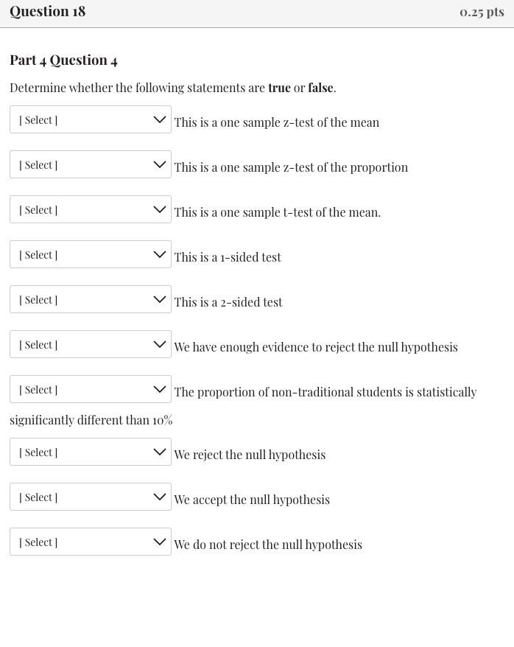
Task: Expand the Select menu for the 2-sided test statement
Action: 90,298
